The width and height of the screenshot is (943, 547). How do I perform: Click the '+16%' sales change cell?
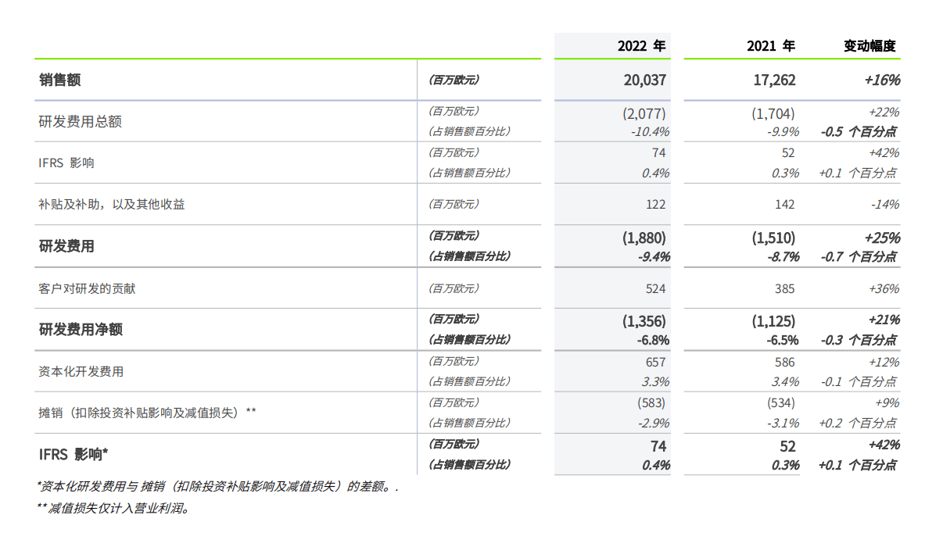point(882,80)
